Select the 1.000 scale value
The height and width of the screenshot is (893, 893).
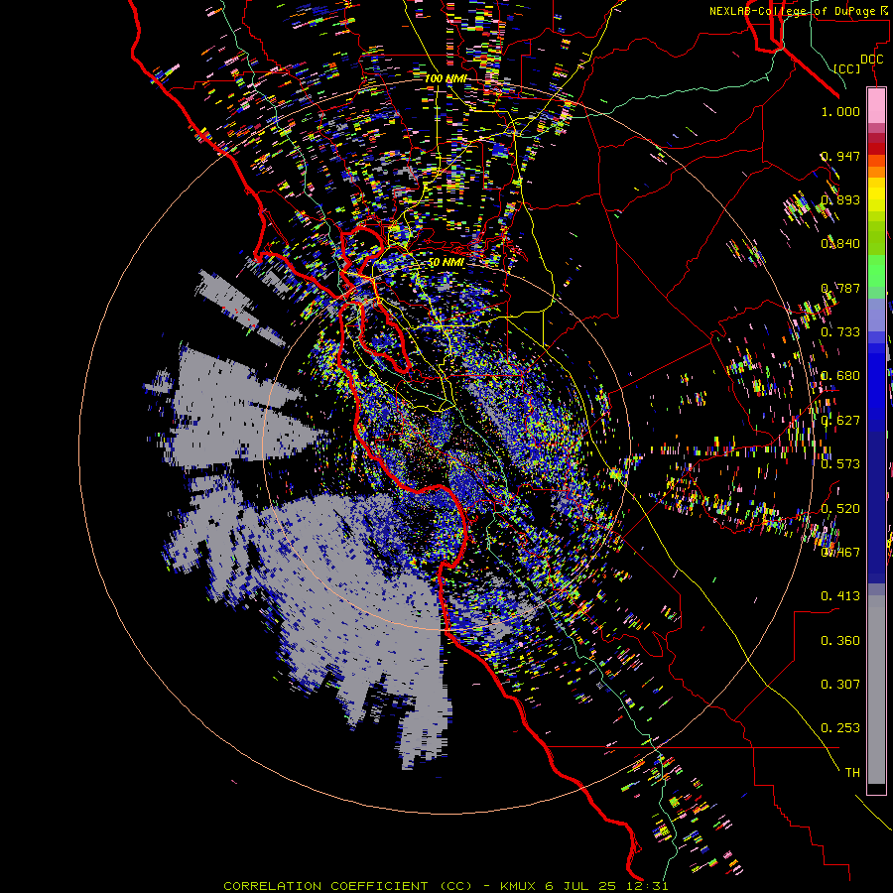[x=840, y=111]
